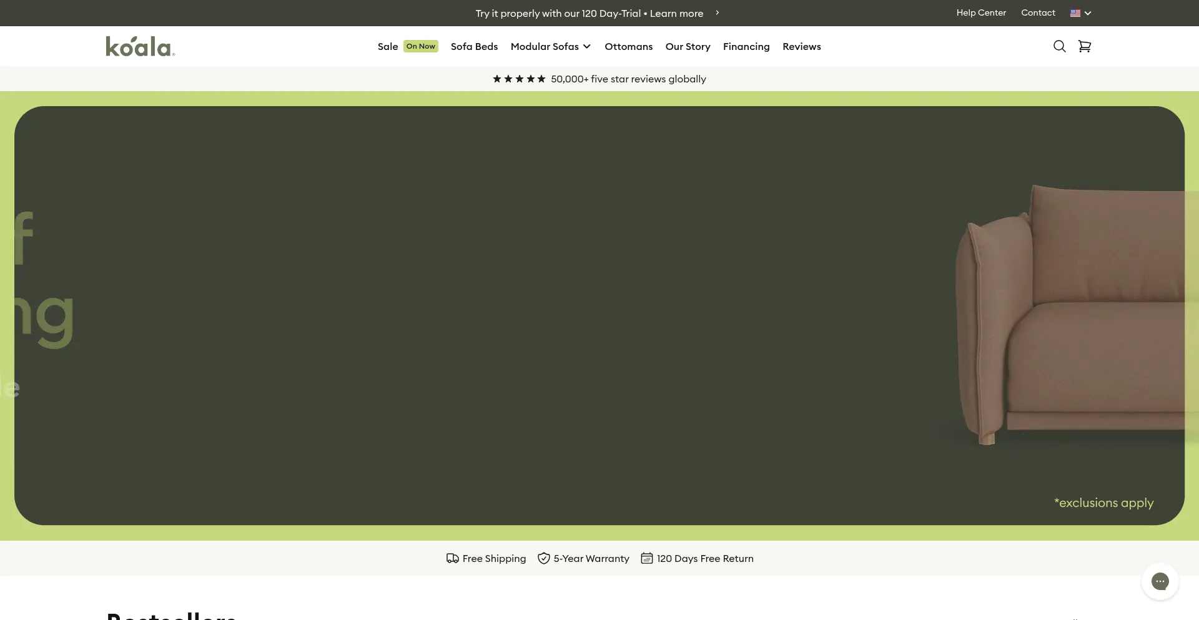The image size is (1199, 620).
Task: Select Financing in the navigation
Action: (x=746, y=46)
